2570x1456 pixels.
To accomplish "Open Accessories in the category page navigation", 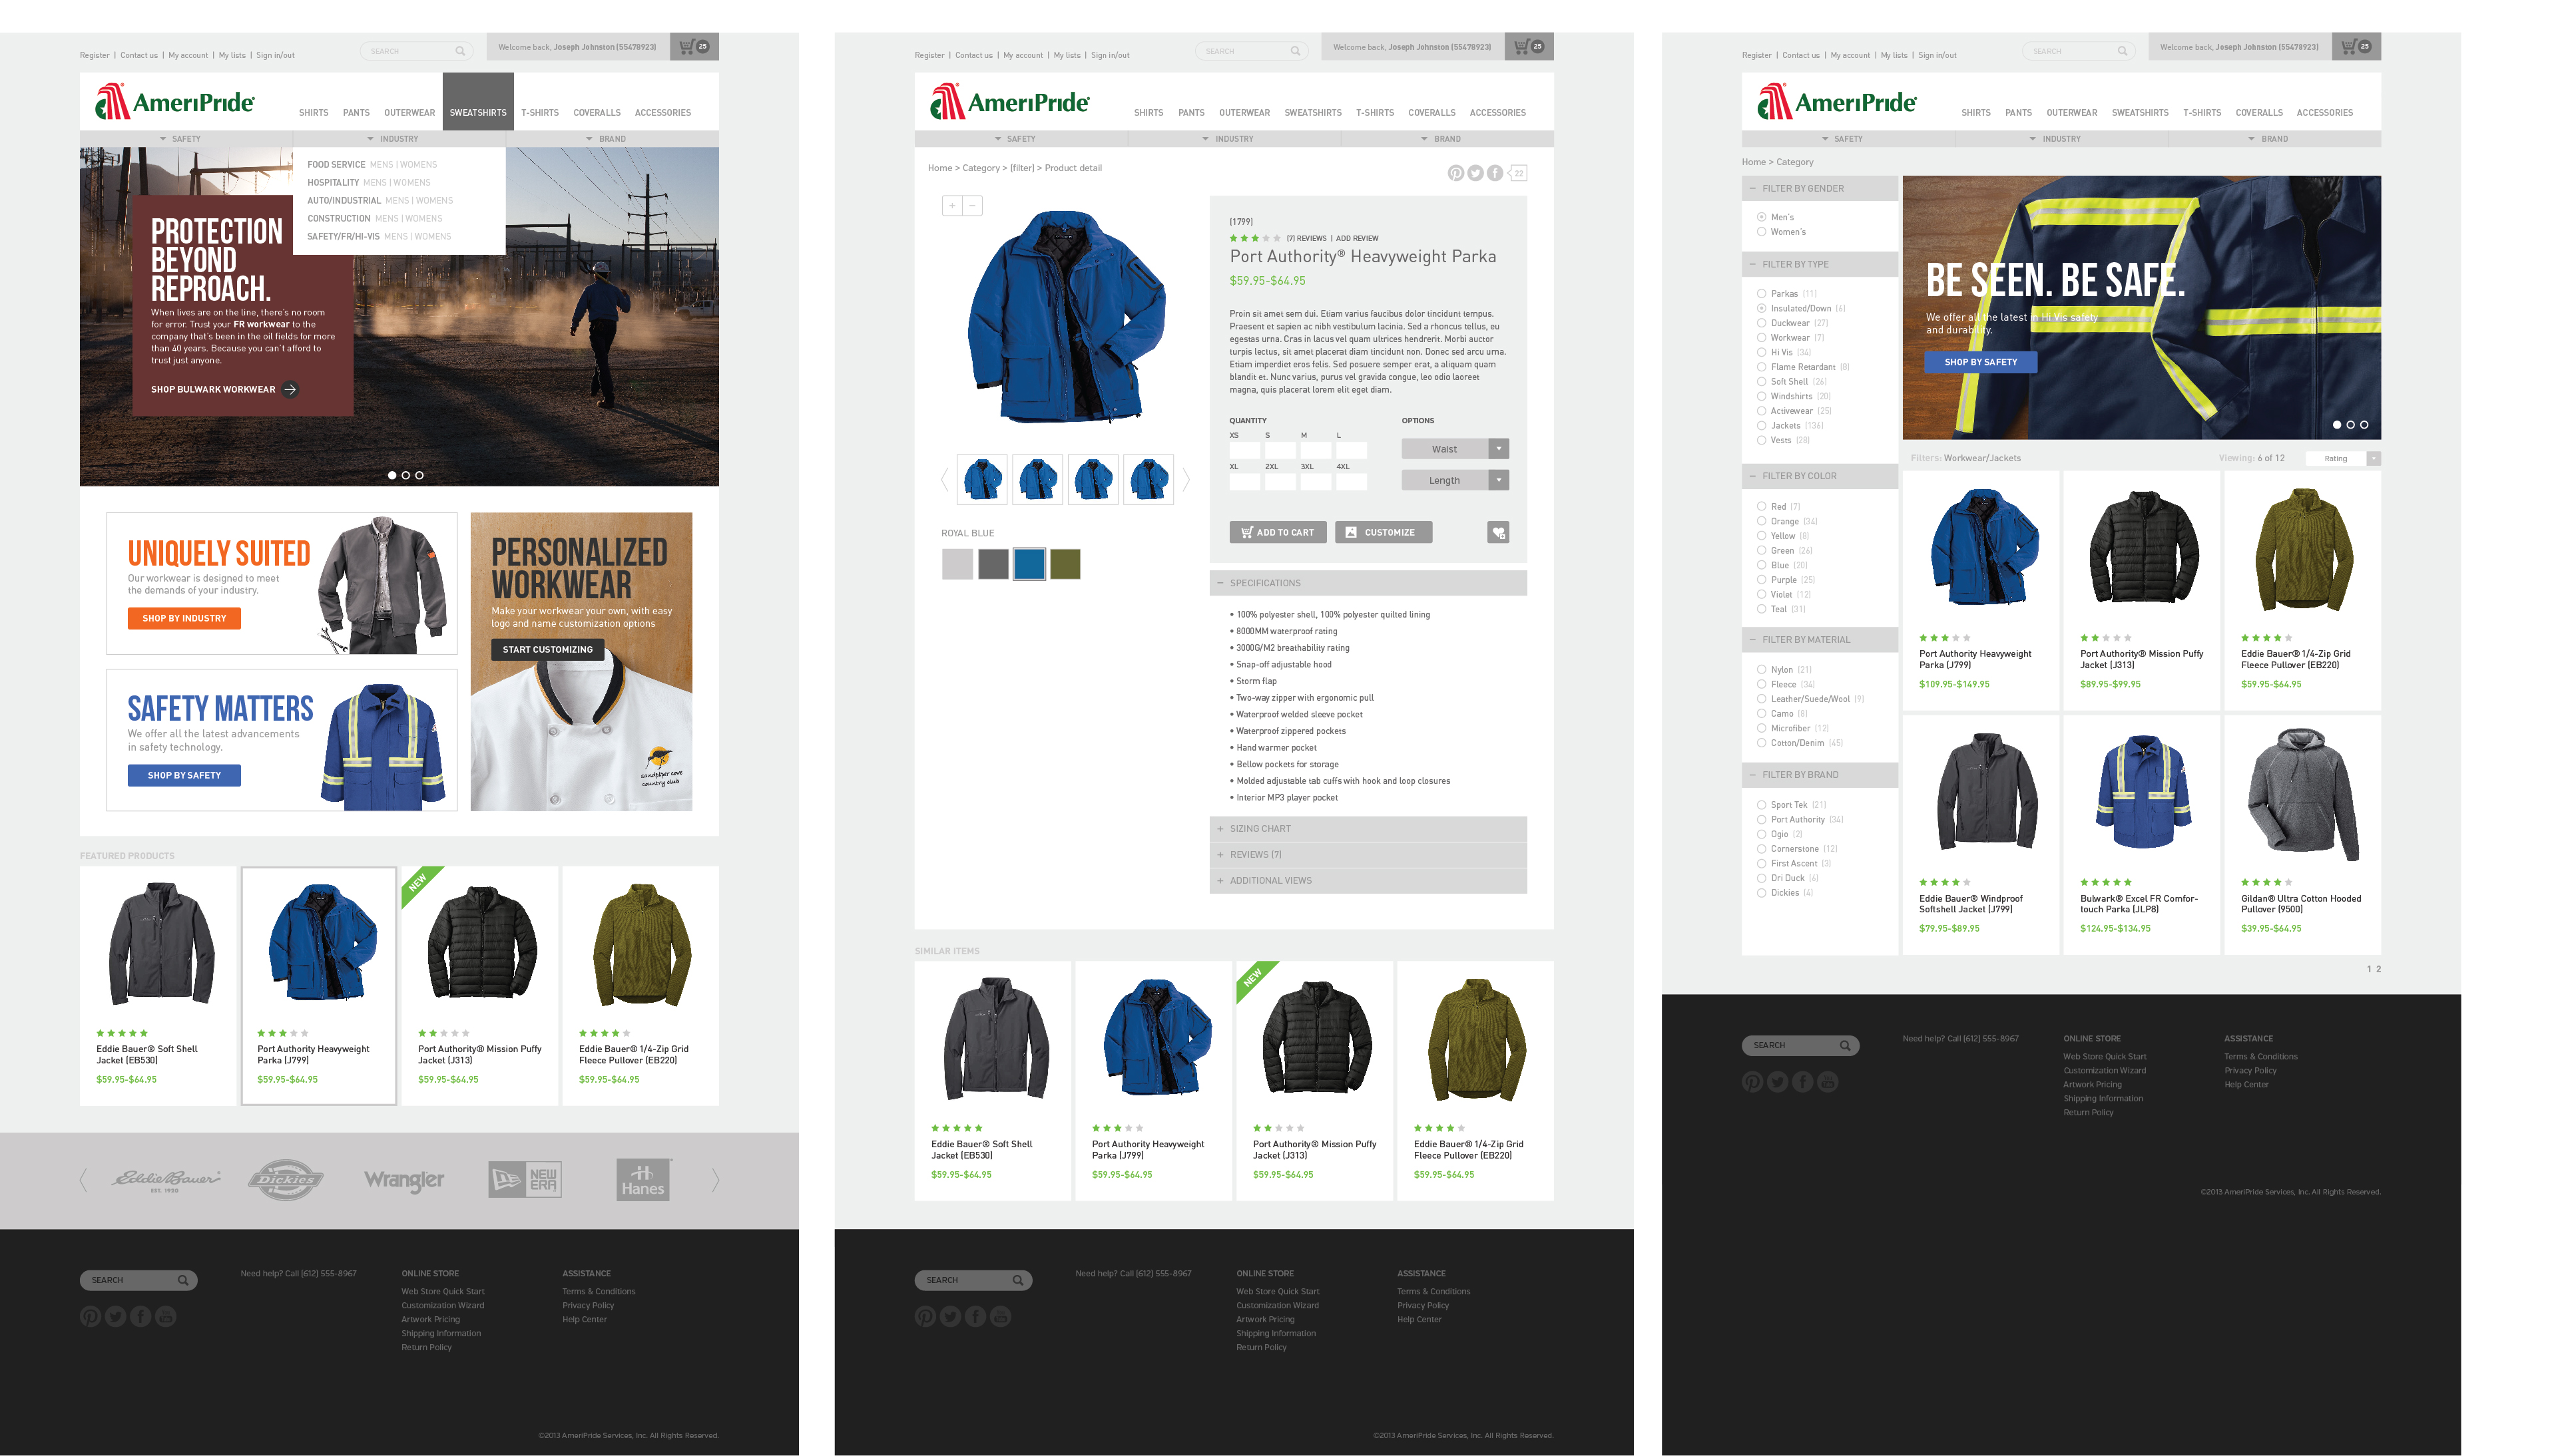I will [2325, 113].
